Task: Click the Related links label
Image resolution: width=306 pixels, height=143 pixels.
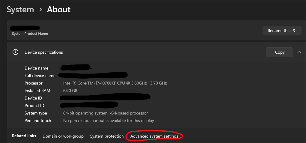Action: (x=24, y=136)
